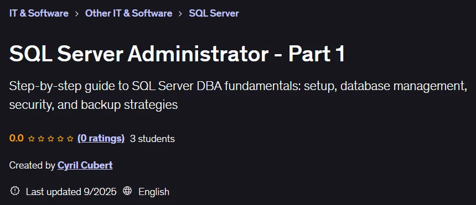Image resolution: width=476 pixels, height=205 pixels.
Task: Click the 0.0 rating score
Action: tap(17, 139)
